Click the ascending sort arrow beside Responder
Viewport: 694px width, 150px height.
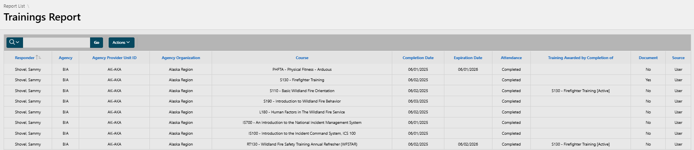(38, 58)
